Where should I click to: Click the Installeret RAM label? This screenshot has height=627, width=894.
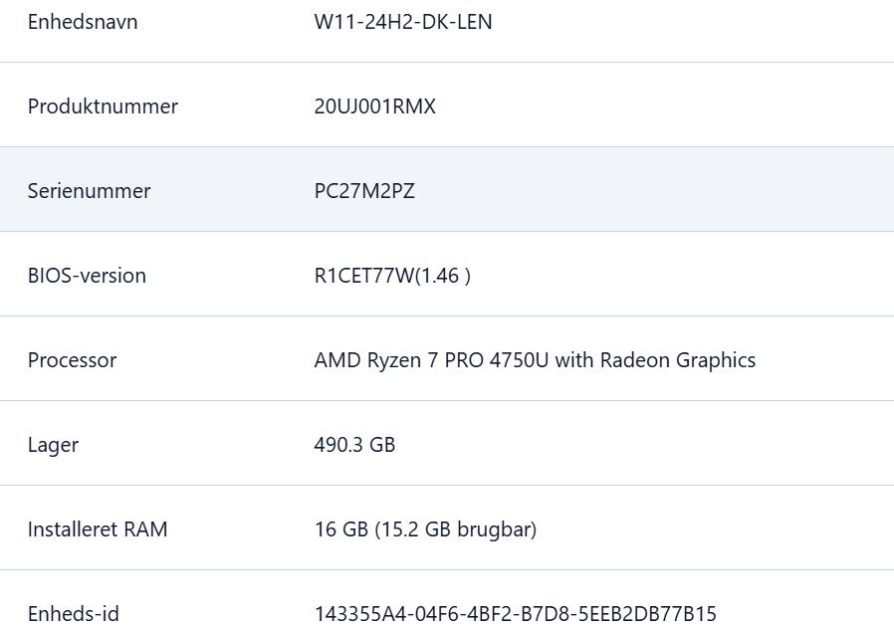98,529
